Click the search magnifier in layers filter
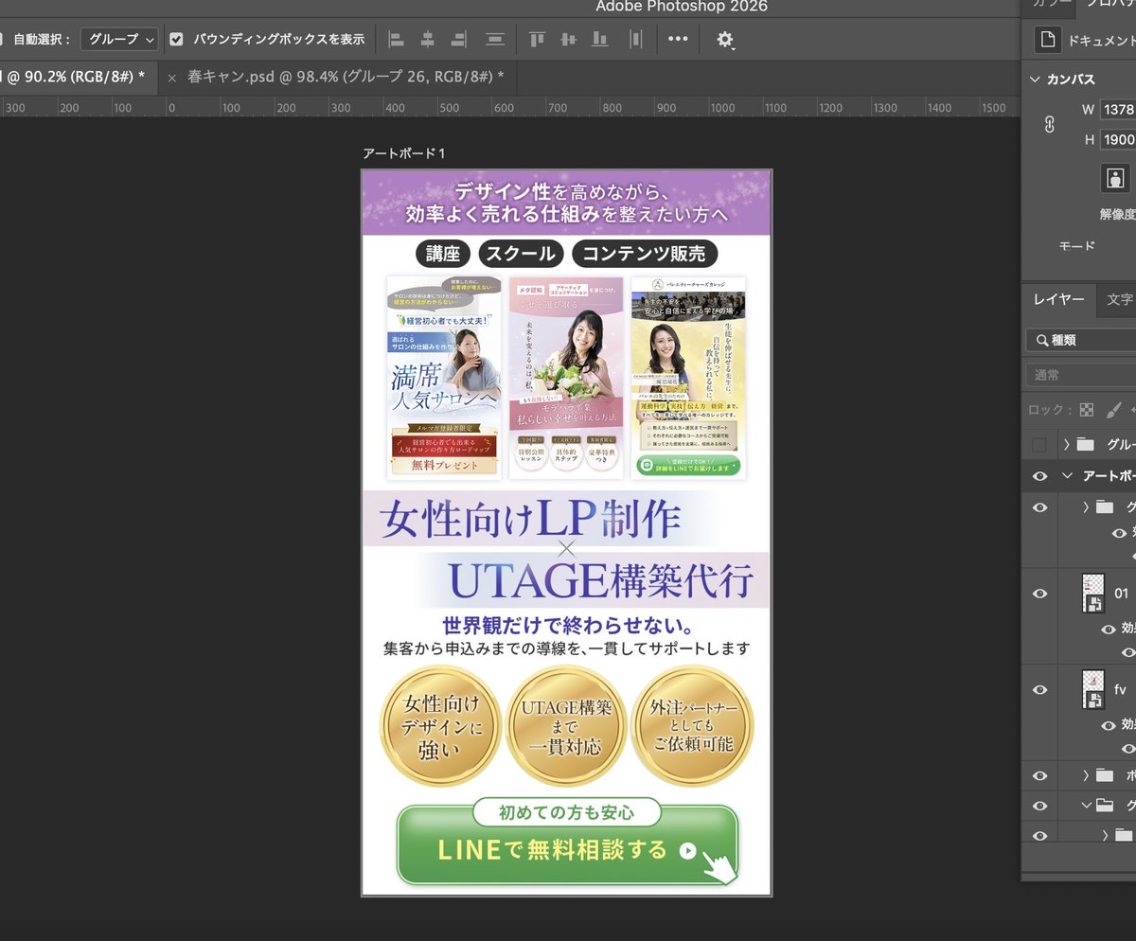Screen dimensions: 1136x941 pyautogui.click(x=1042, y=340)
